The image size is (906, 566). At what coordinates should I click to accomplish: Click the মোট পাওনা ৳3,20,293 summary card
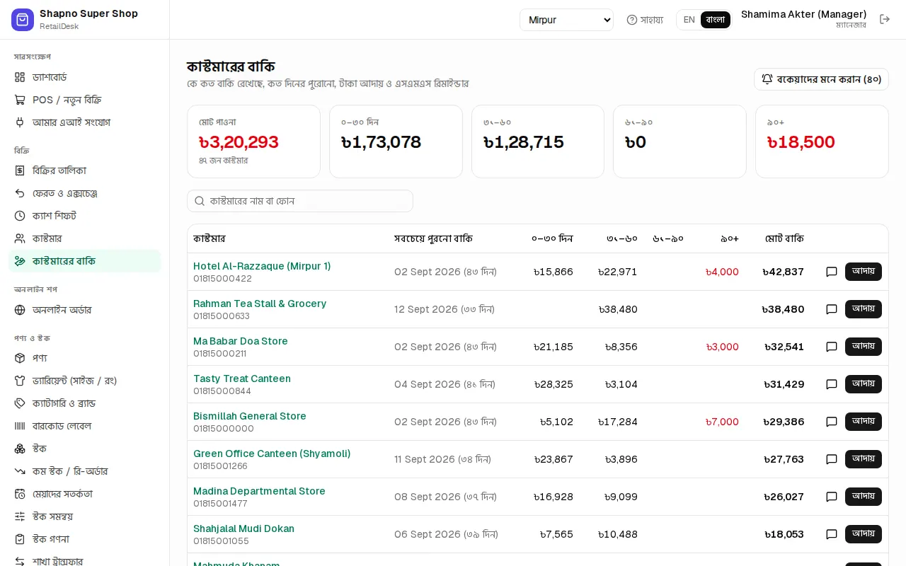click(x=253, y=141)
